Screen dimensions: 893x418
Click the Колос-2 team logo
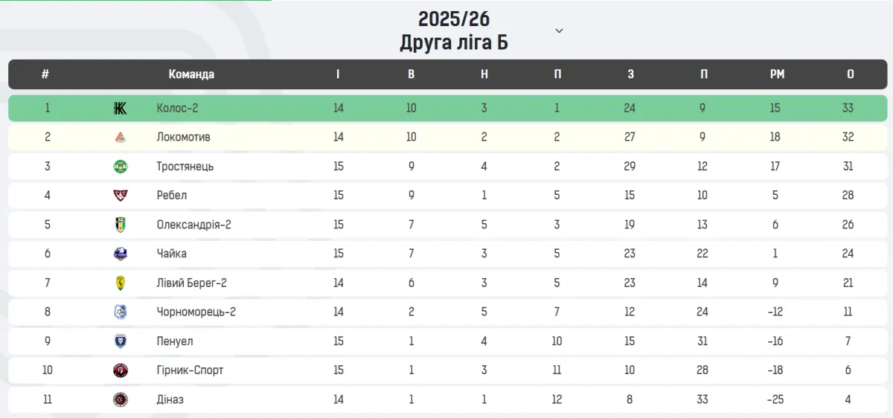(120, 109)
